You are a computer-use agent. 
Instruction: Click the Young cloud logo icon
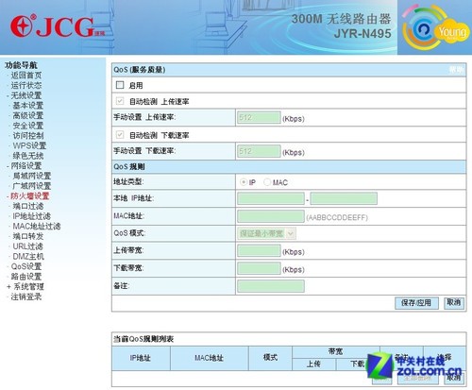(x=435, y=27)
